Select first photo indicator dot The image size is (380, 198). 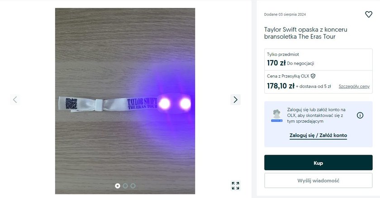pyautogui.click(x=118, y=186)
